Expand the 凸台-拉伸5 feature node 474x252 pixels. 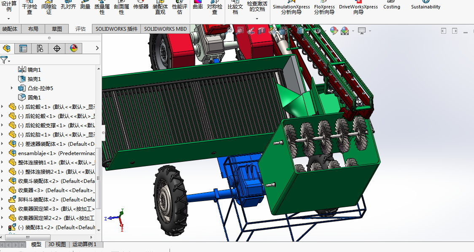point(11,88)
